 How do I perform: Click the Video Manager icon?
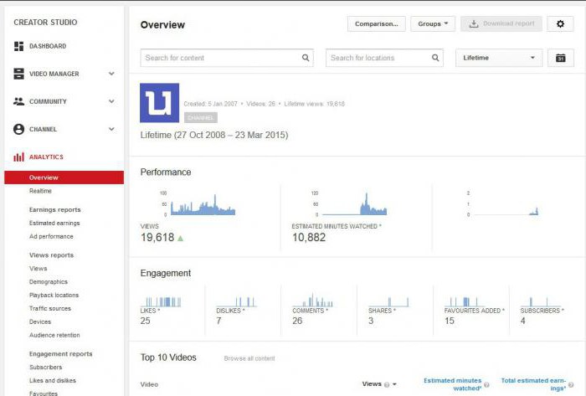[18, 74]
